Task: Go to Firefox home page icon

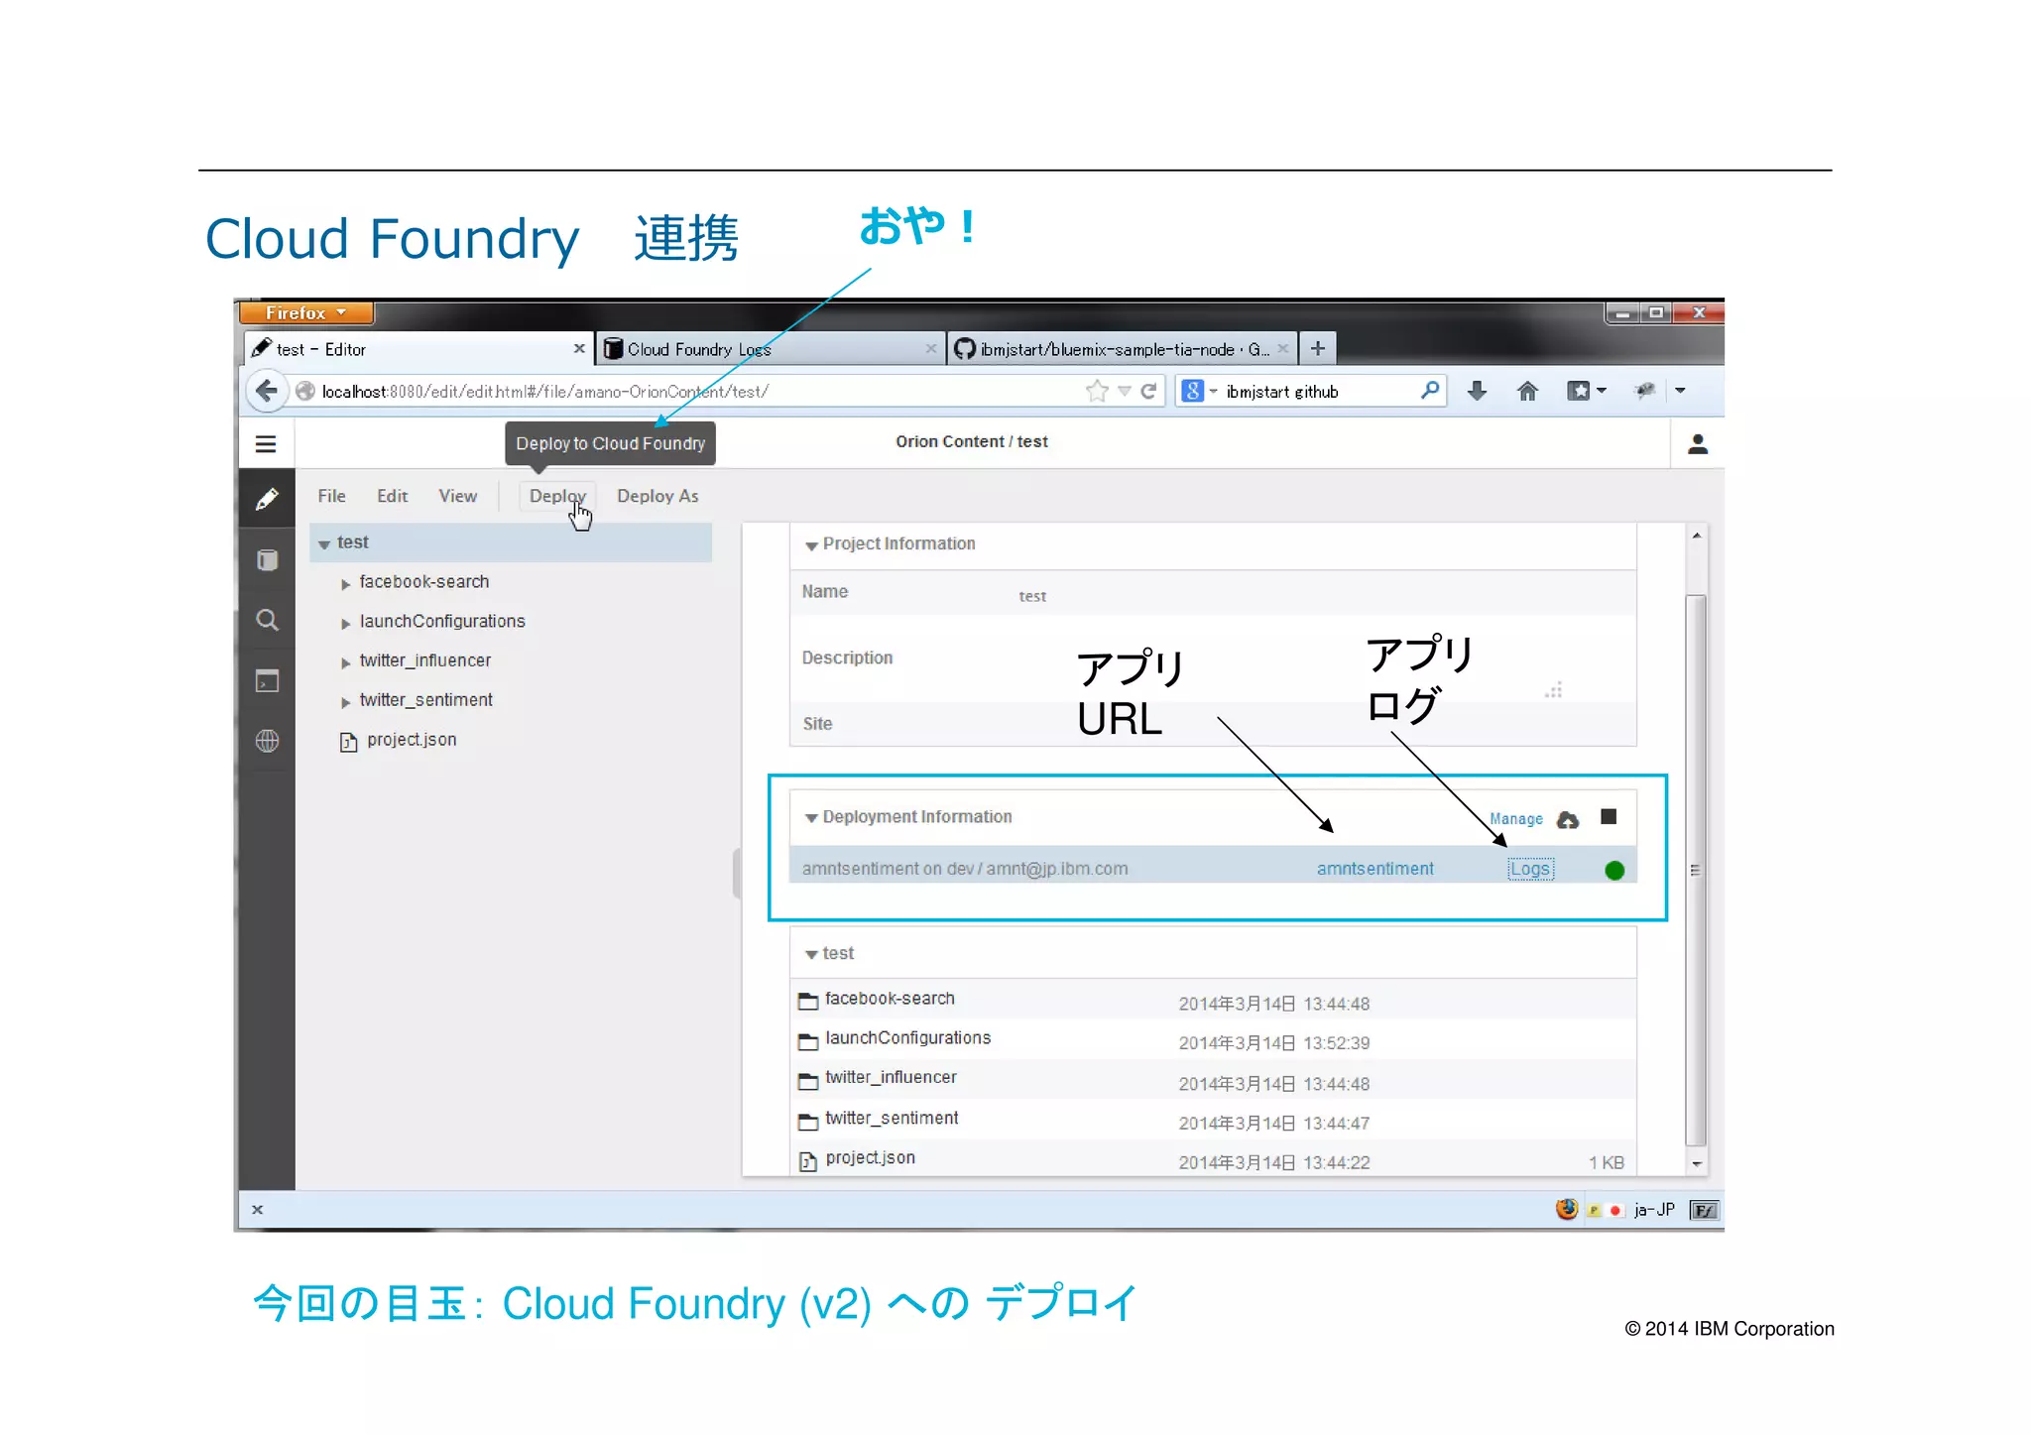Action: point(1527,391)
